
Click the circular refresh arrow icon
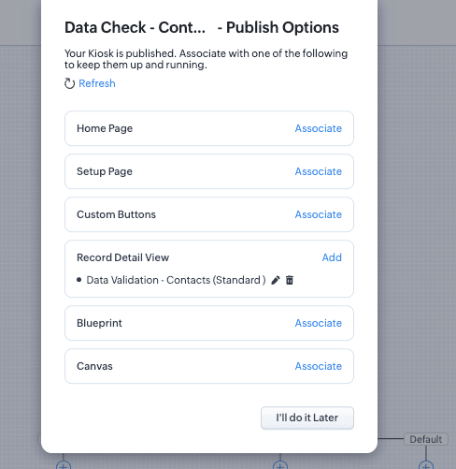[x=69, y=83]
